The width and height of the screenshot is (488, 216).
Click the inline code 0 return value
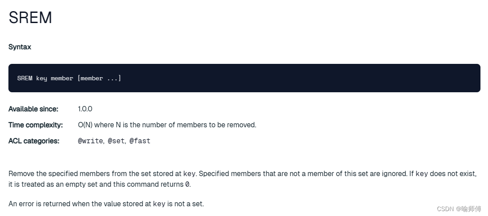pyautogui.click(x=187, y=184)
